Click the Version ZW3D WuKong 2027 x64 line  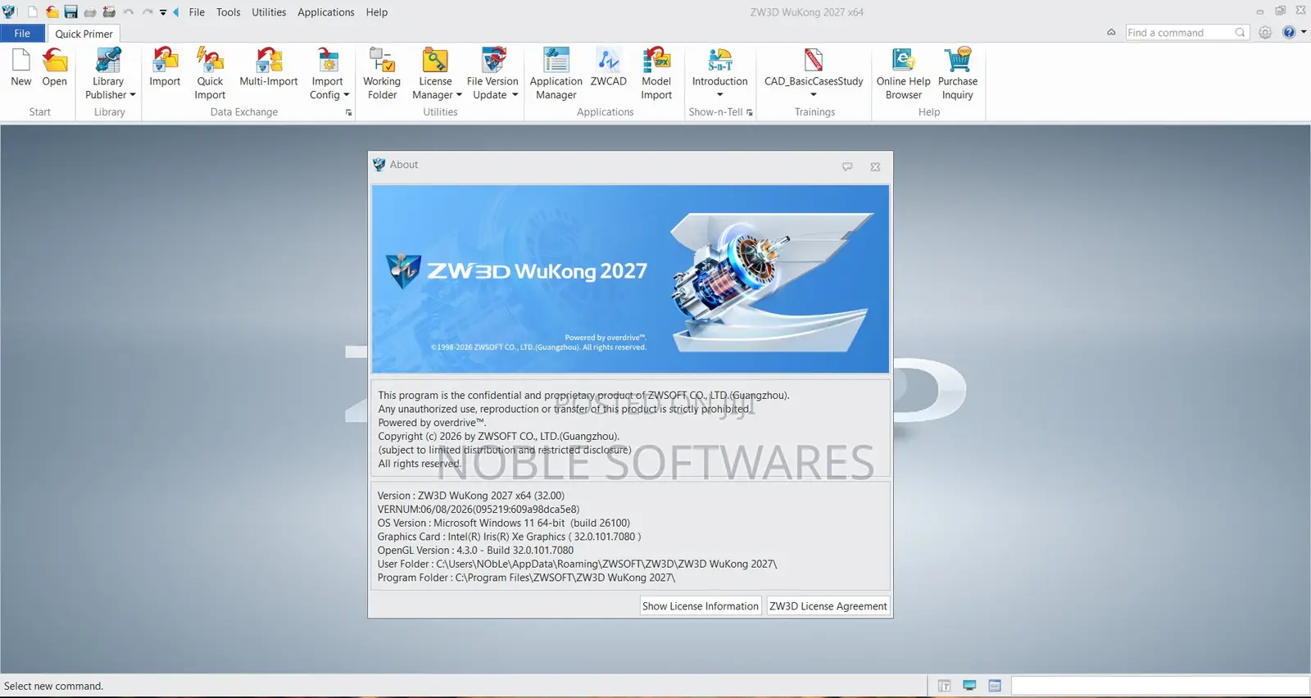tap(471, 496)
